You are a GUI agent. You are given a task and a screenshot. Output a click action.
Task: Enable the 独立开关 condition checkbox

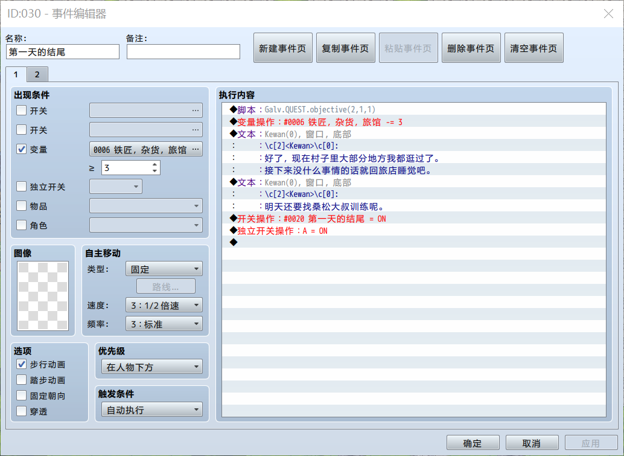coord(22,187)
